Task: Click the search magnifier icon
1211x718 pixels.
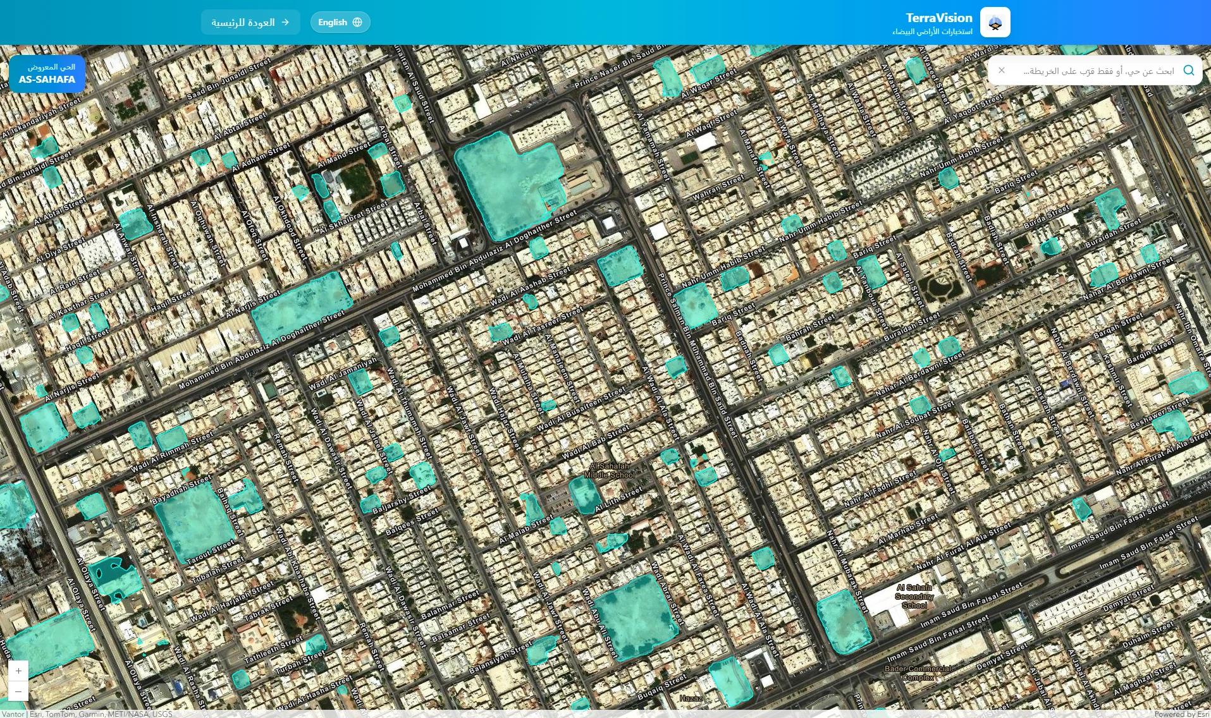Action: pos(1189,70)
